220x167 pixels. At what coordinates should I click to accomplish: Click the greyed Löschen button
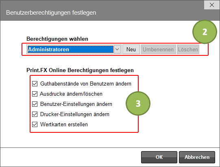[x=188, y=49]
